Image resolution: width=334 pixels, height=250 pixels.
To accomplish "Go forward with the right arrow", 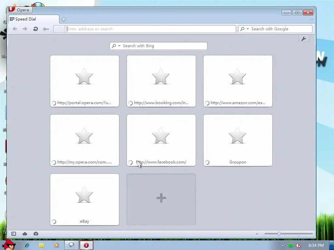I will pos(25,29).
